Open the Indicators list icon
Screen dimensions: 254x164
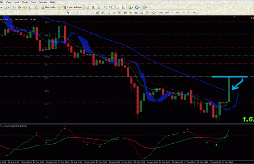130,7
